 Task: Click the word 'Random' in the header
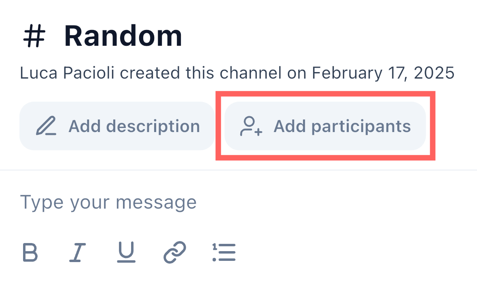[123, 36]
